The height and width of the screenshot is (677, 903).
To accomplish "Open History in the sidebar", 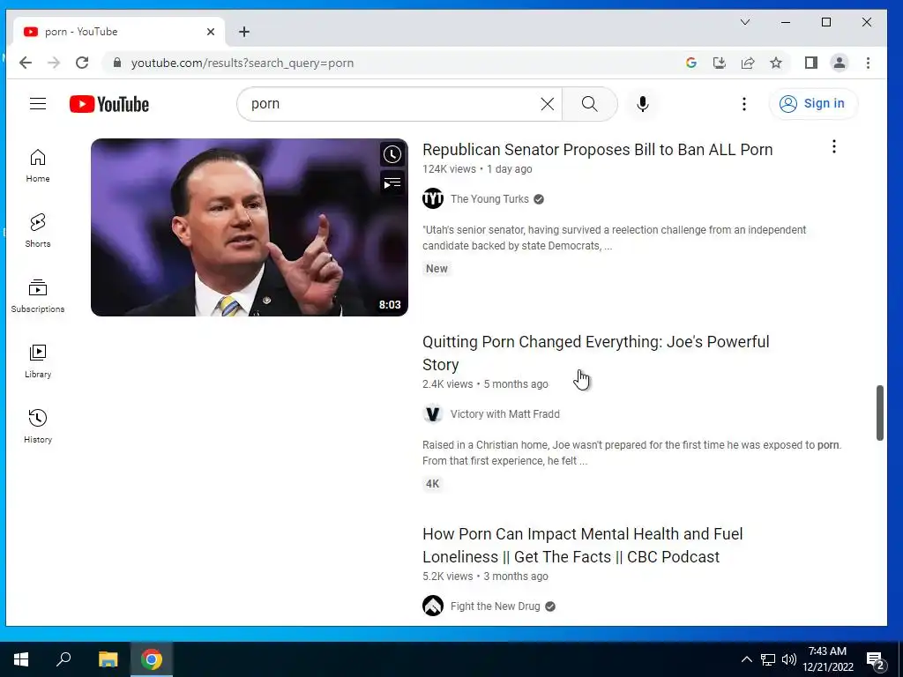I will 38,426.
